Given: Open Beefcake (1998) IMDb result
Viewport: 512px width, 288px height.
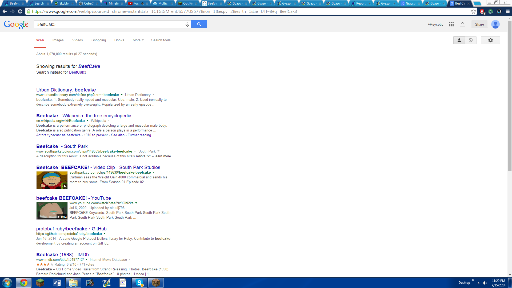Looking at the screenshot, I should pos(62,255).
